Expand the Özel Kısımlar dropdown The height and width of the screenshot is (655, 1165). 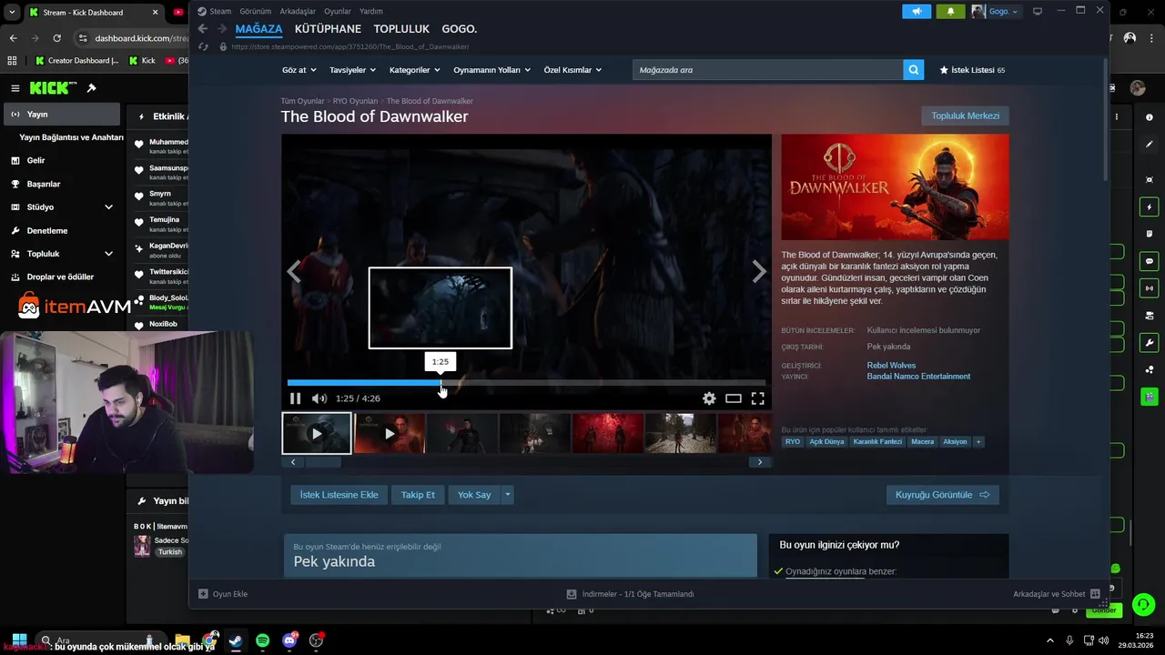(x=572, y=70)
